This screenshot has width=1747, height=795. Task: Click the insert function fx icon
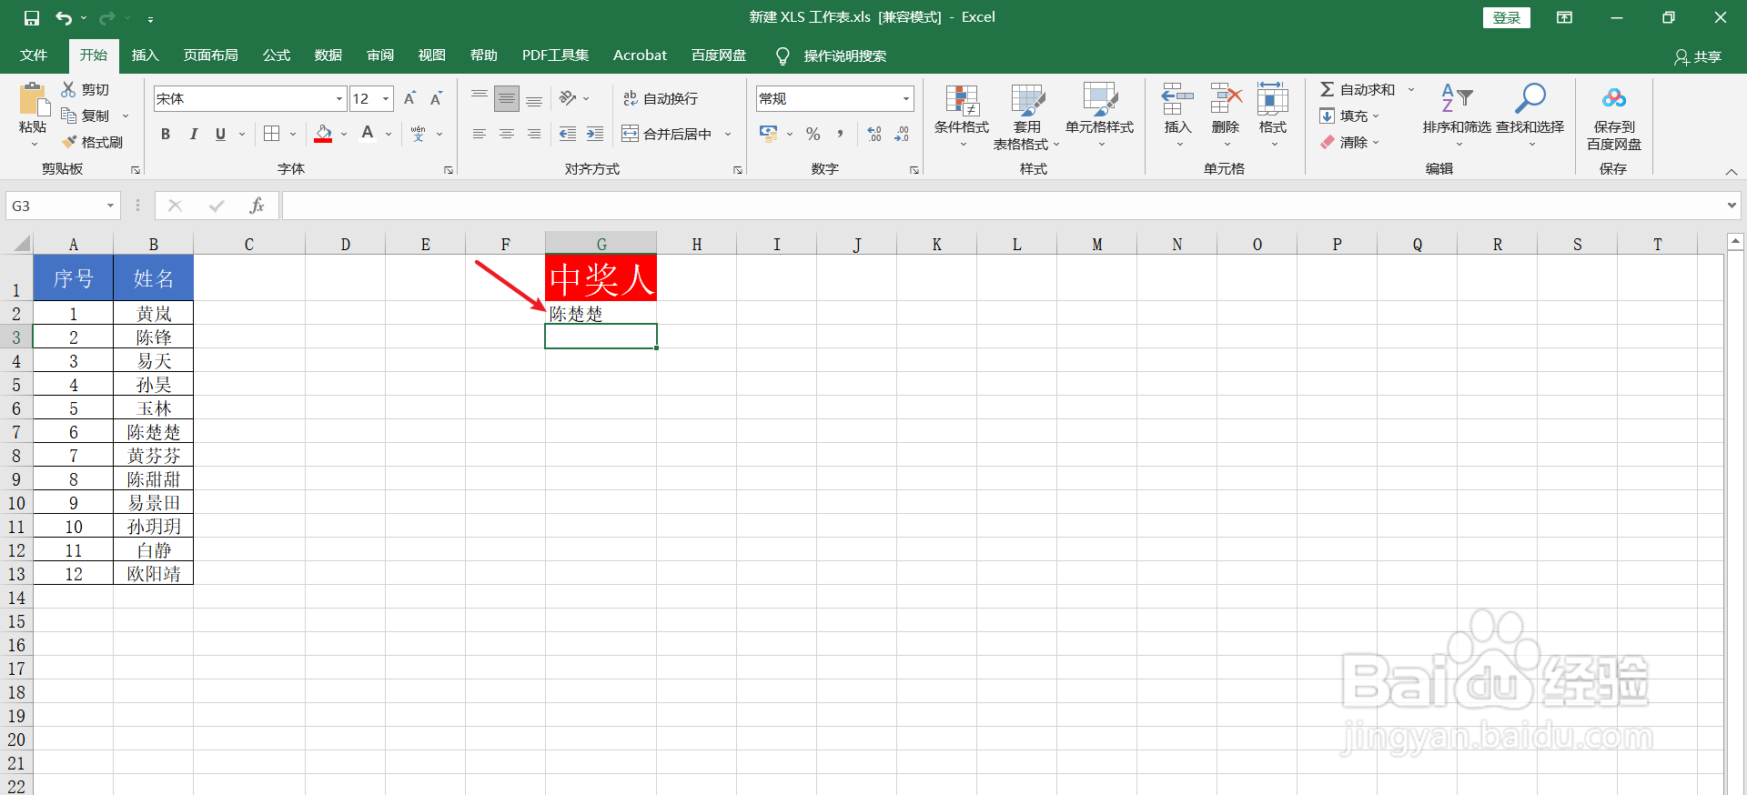(x=257, y=206)
